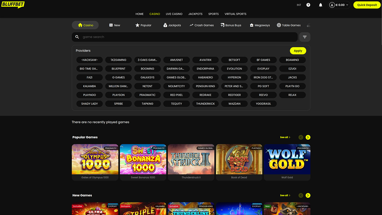The height and width of the screenshot is (215, 382).
Task: Toggle the RELAX provider chip
Action: click(292, 95)
